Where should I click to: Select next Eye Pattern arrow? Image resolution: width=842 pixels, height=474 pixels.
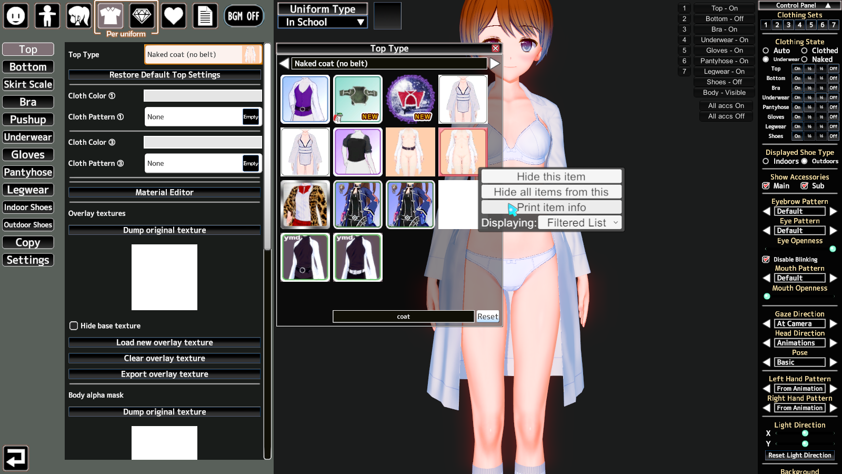(x=833, y=231)
